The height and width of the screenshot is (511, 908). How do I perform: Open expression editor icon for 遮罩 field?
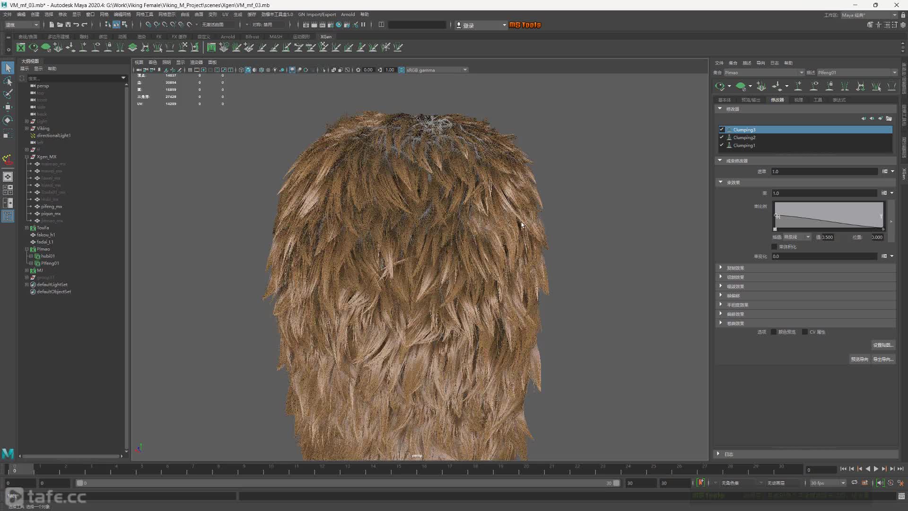(x=885, y=171)
